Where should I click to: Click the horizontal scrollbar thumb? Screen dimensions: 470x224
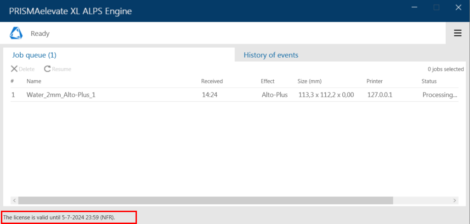[x=206, y=200]
